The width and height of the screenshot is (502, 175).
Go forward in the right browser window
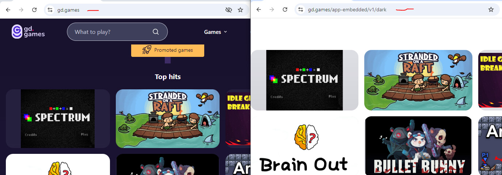point(272,9)
